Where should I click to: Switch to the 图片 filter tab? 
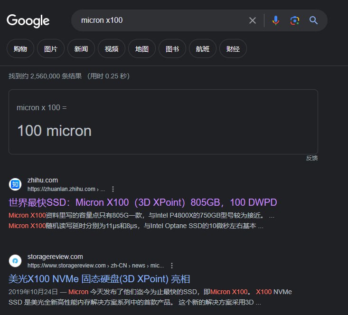click(51, 48)
